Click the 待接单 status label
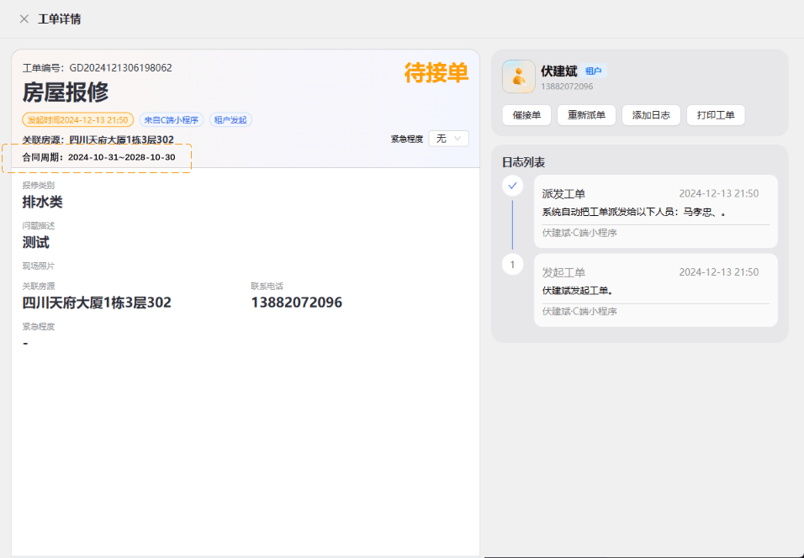The image size is (804, 558). coord(436,73)
